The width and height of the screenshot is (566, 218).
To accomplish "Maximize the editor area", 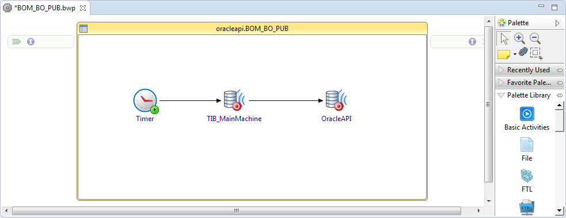I will (x=555, y=7).
